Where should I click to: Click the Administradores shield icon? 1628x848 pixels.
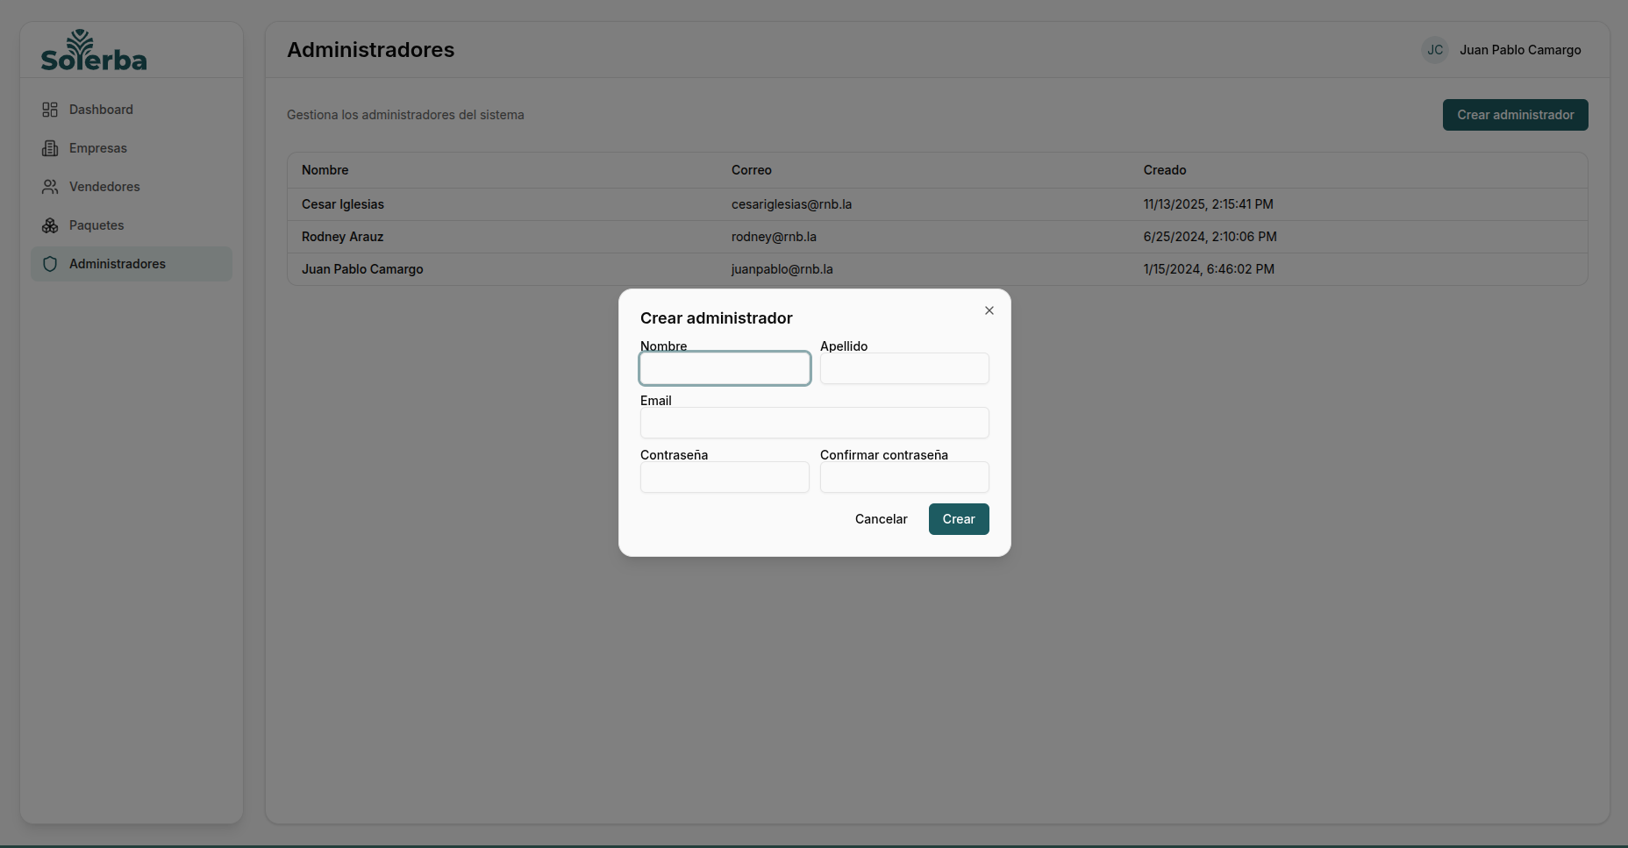point(50,264)
